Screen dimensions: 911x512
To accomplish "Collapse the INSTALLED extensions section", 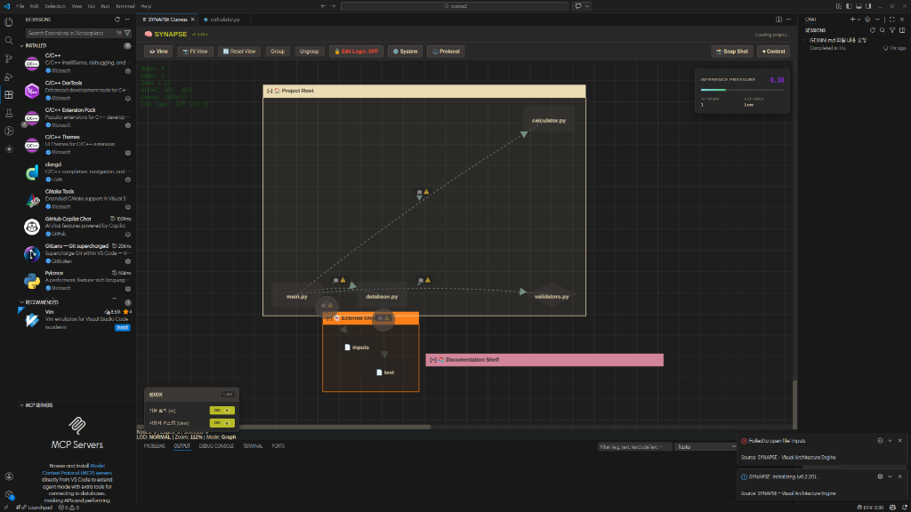I will [x=36, y=45].
